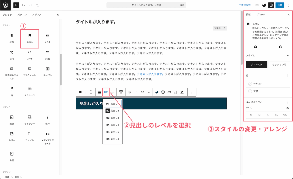Insert a カバー cover block
293x179 pixels.
[x=12, y=137]
